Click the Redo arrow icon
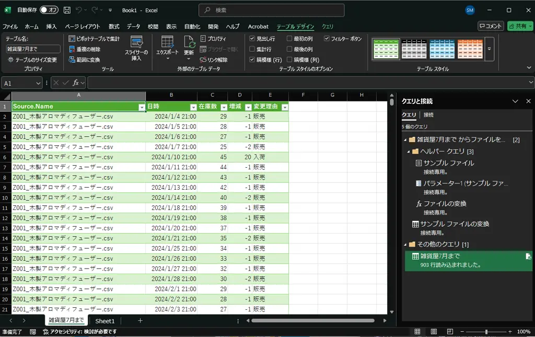This screenshot has width=535, height=337. point(95,10)
